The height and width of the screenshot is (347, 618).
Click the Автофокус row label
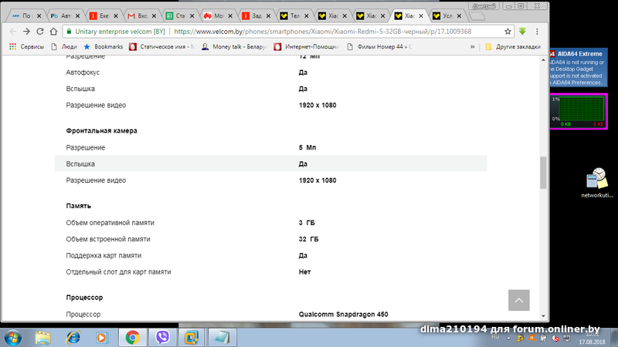click(83, 72)
